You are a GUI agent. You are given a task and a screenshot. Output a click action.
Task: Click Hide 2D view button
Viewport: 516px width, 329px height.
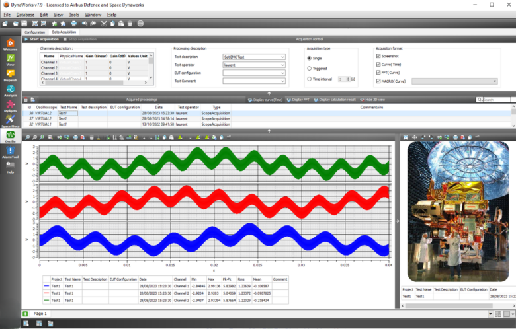click(372, 100)
